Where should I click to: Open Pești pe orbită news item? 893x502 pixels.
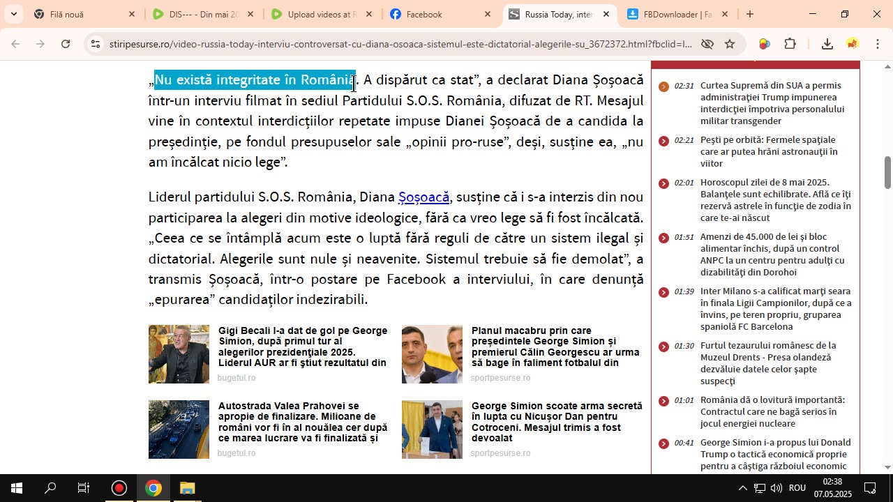pyautogui.click(x=769, y=151)
